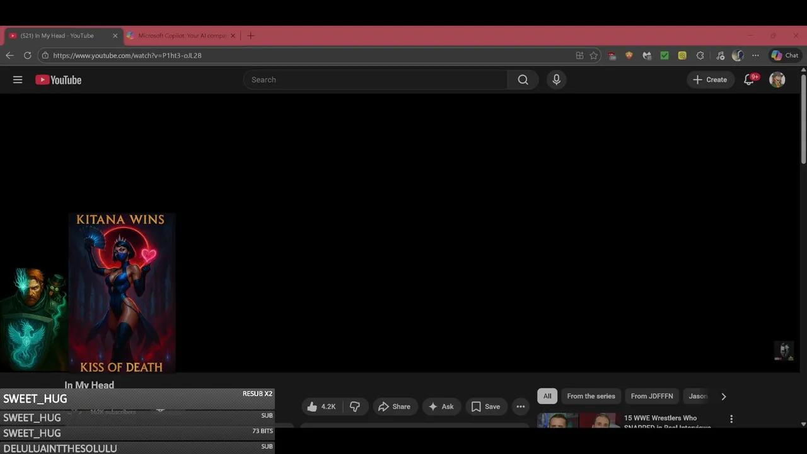Click the channel watermark in video corner
Image resolution: width=807 pixels, height=454 pixels.
tap(784, 351)
